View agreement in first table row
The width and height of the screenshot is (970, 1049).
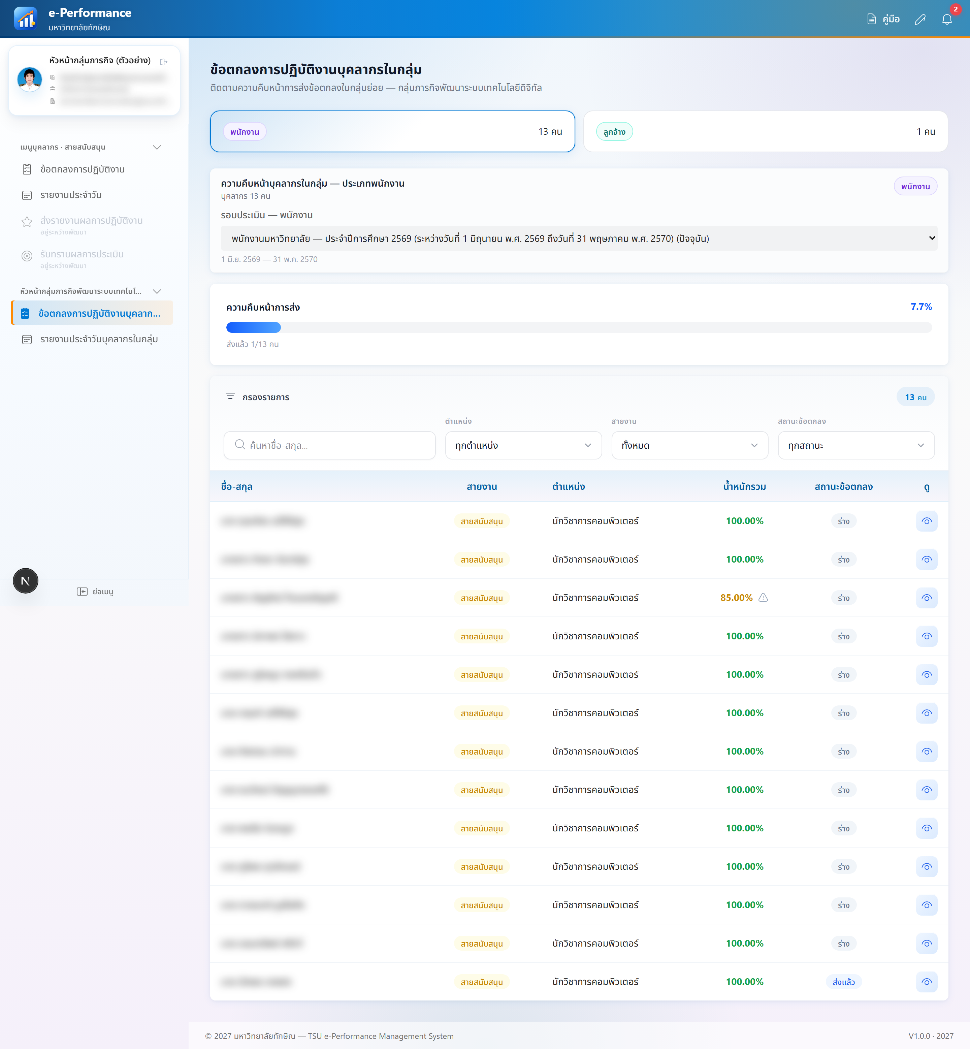click(927, 521)
